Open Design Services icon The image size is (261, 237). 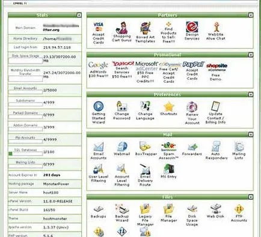point(192,27)
